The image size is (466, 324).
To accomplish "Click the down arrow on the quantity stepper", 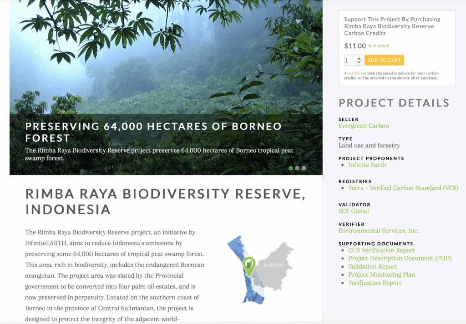I will point(359,62).
